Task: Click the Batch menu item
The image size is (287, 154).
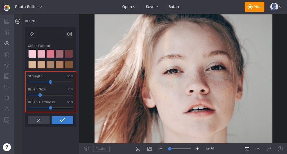Action: pyautogui.click(x=174, y=7)
